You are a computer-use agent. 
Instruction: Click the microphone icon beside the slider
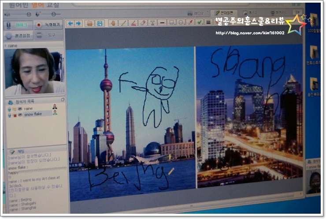coord(37,14)
